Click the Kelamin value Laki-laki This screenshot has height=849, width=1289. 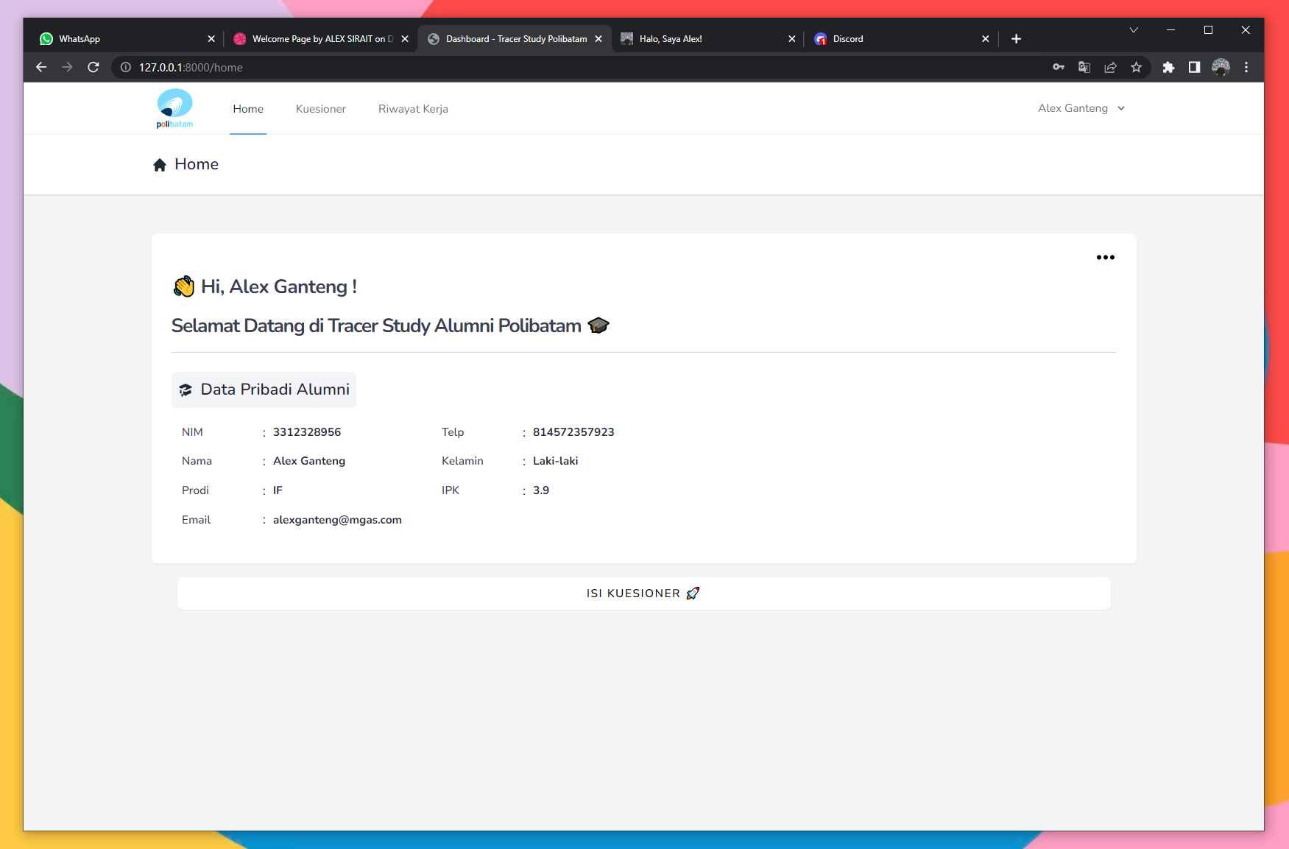(x=555, y=461)
